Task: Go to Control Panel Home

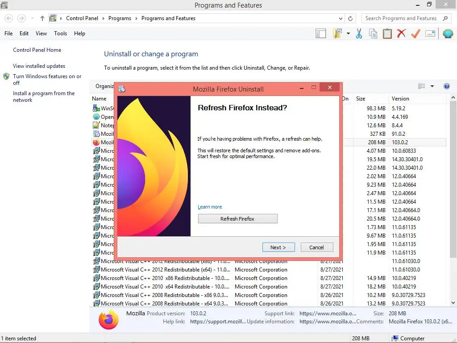Action: [x=37, y=50]
